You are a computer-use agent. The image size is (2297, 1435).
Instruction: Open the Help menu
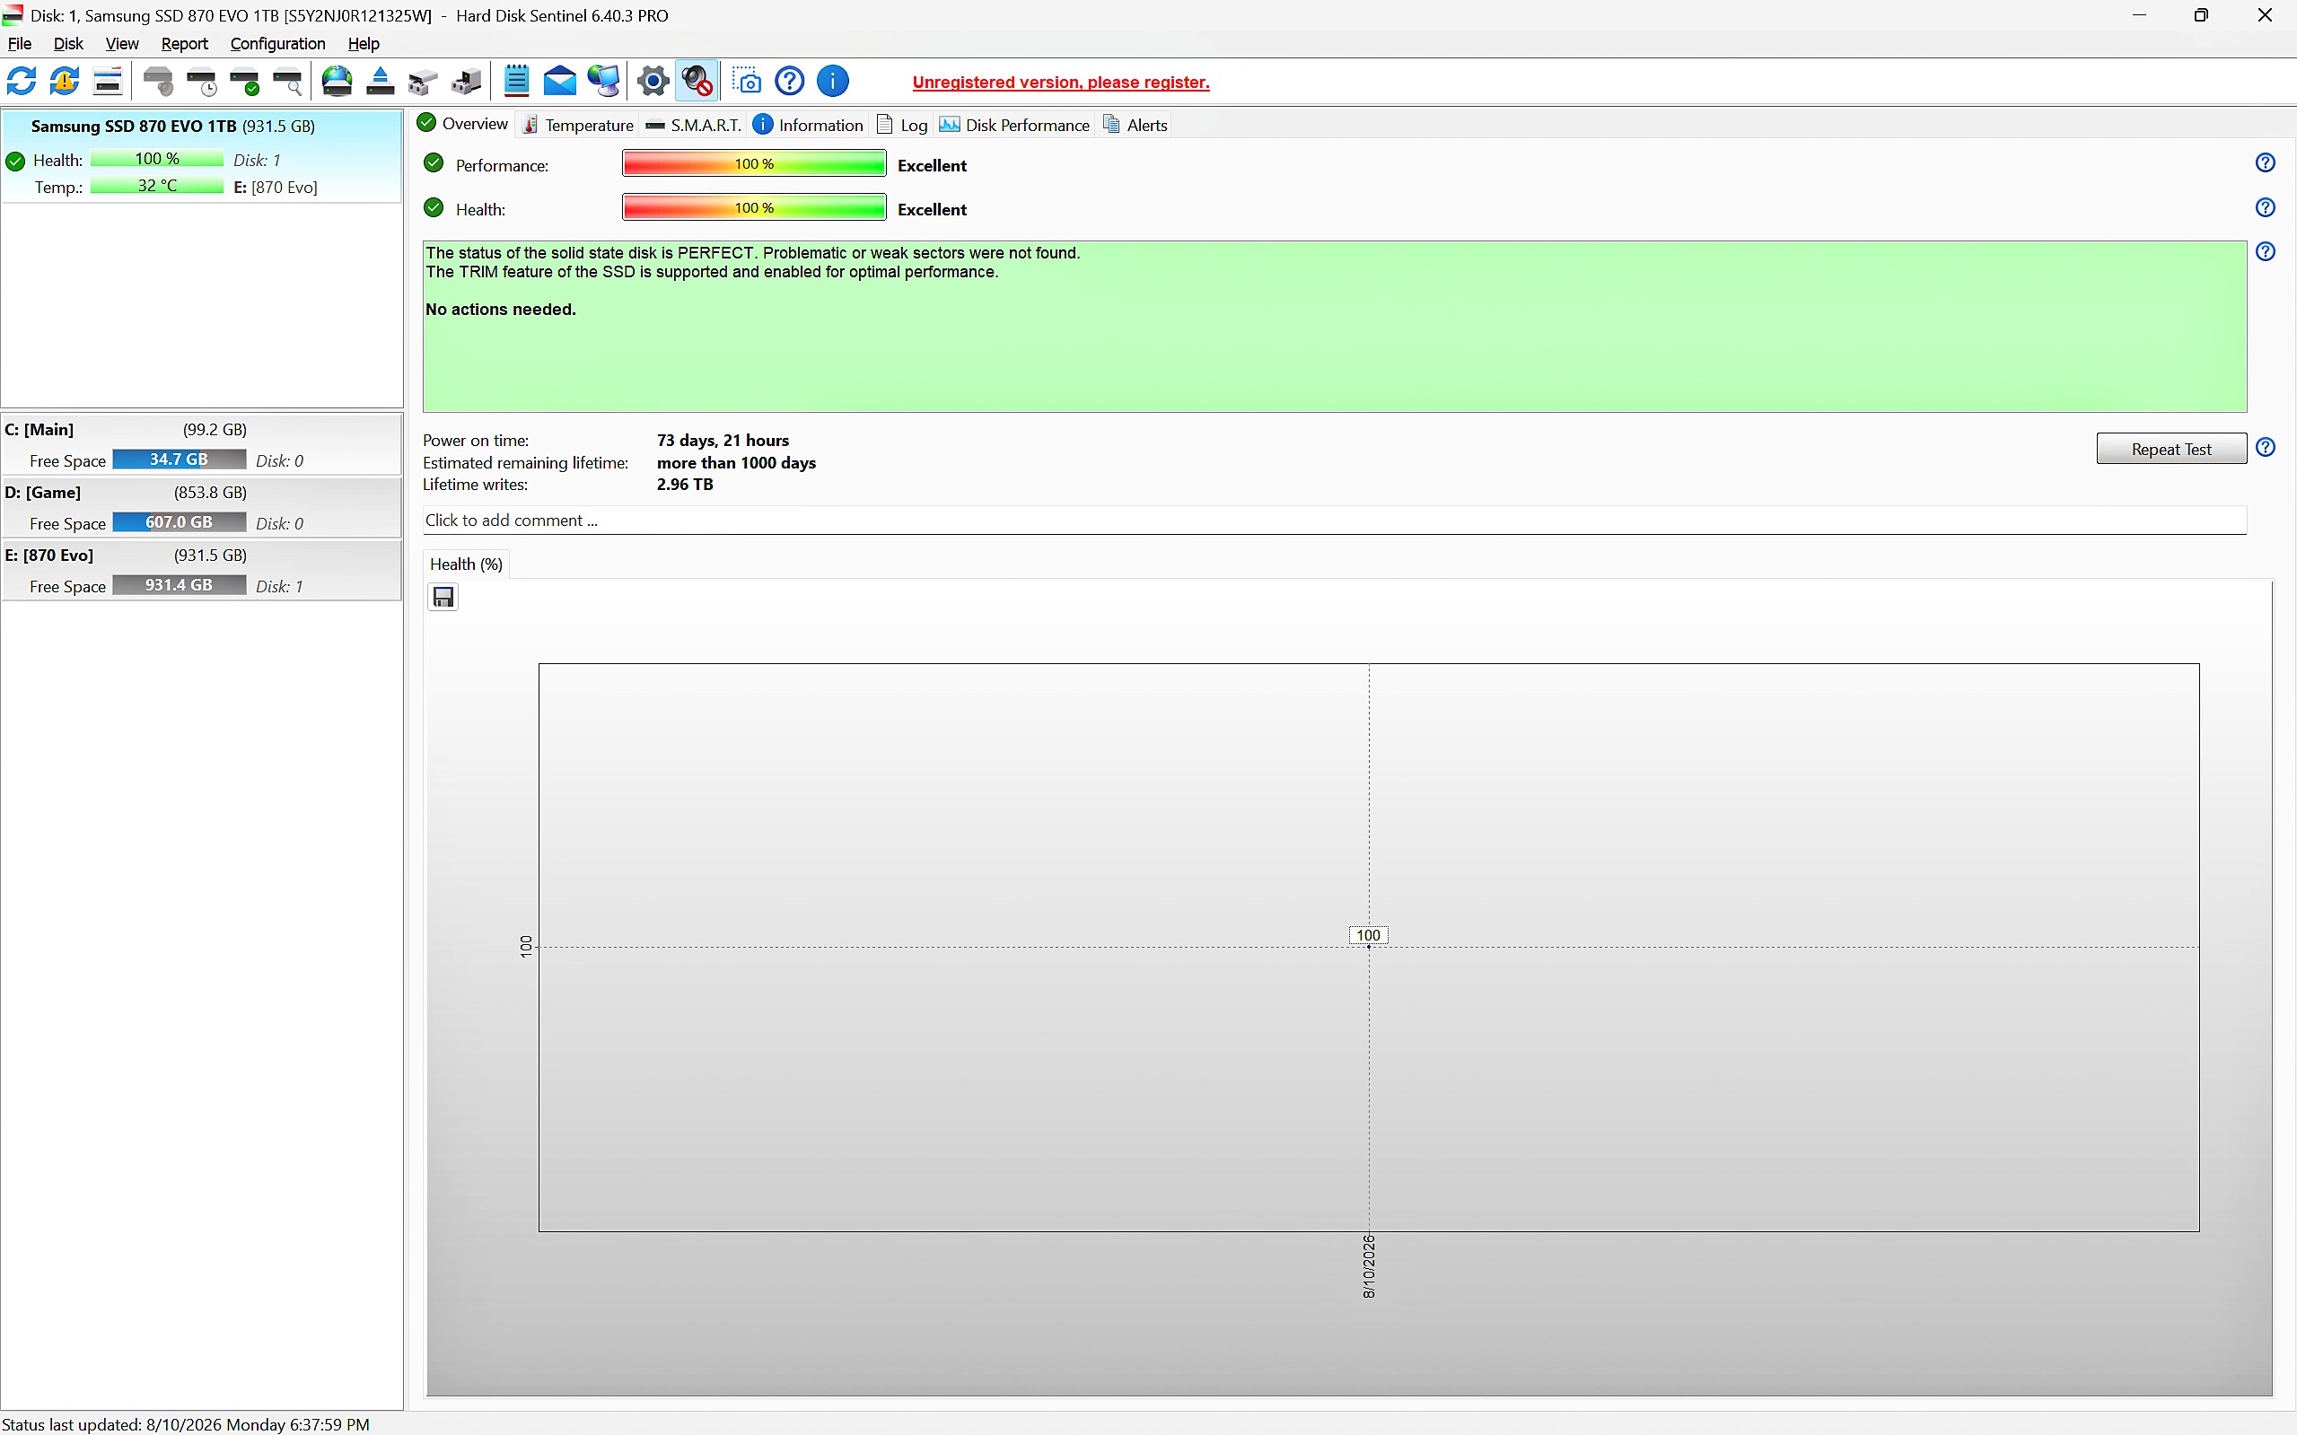pos(364,44)
